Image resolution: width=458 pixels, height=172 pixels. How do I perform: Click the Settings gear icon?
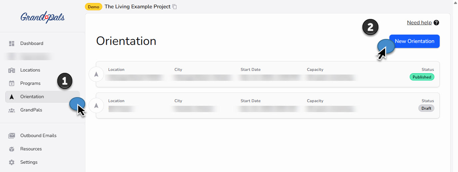pos(12,162)
